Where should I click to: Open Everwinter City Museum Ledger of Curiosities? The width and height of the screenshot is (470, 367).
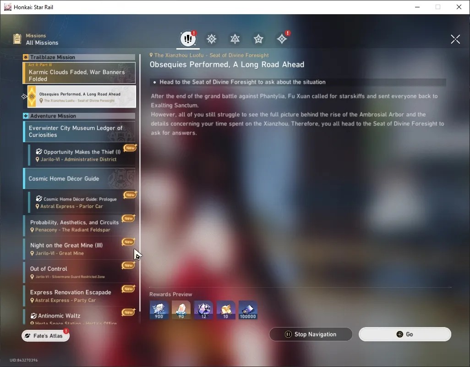click(x=79, y=132)
